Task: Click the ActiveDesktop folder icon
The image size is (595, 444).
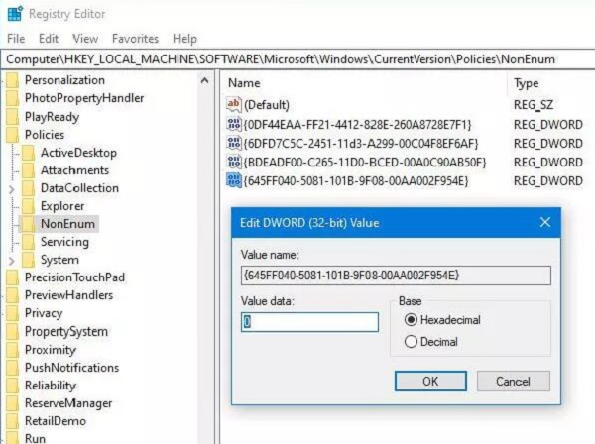Action: (x=28, y=153)
